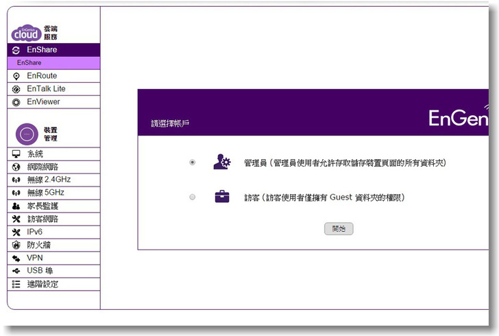Click the USB port icon
This screenshot has width=499, height=336.
click(16, 271)
